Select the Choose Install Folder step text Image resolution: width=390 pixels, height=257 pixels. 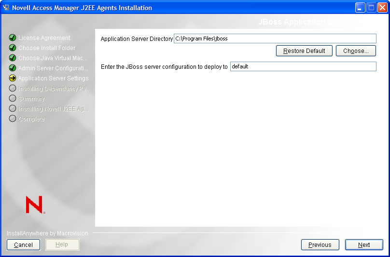pyautogui.click(x=47, y=48)
